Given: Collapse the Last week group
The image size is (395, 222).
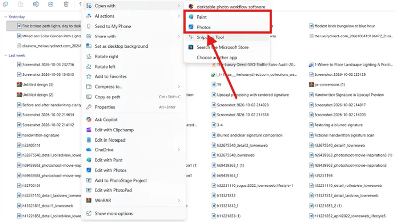Looking at the screenshot, I should pos(6,55).
